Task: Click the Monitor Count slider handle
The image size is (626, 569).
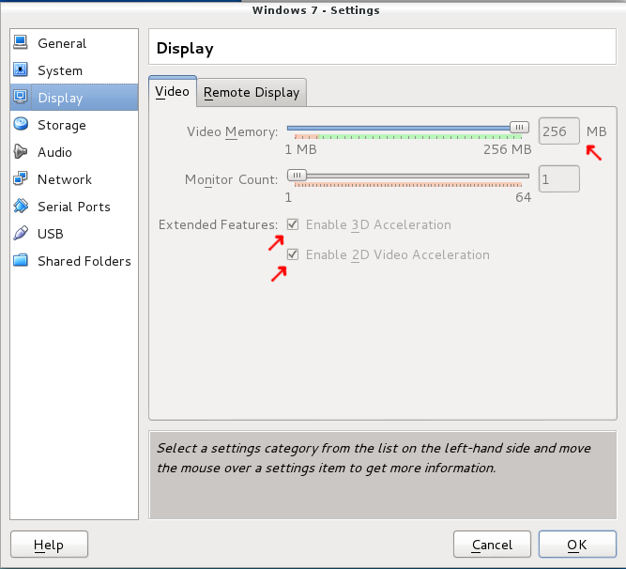Action: [x=297, y=176]
